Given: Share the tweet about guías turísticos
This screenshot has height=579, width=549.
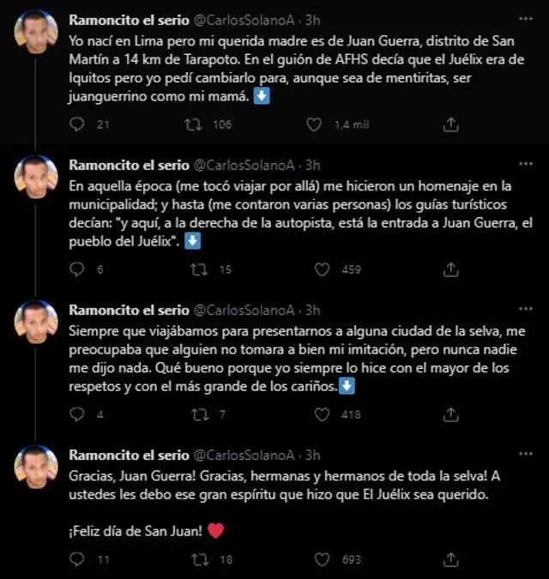Looking at the screenshot, I should pos(450,269).
